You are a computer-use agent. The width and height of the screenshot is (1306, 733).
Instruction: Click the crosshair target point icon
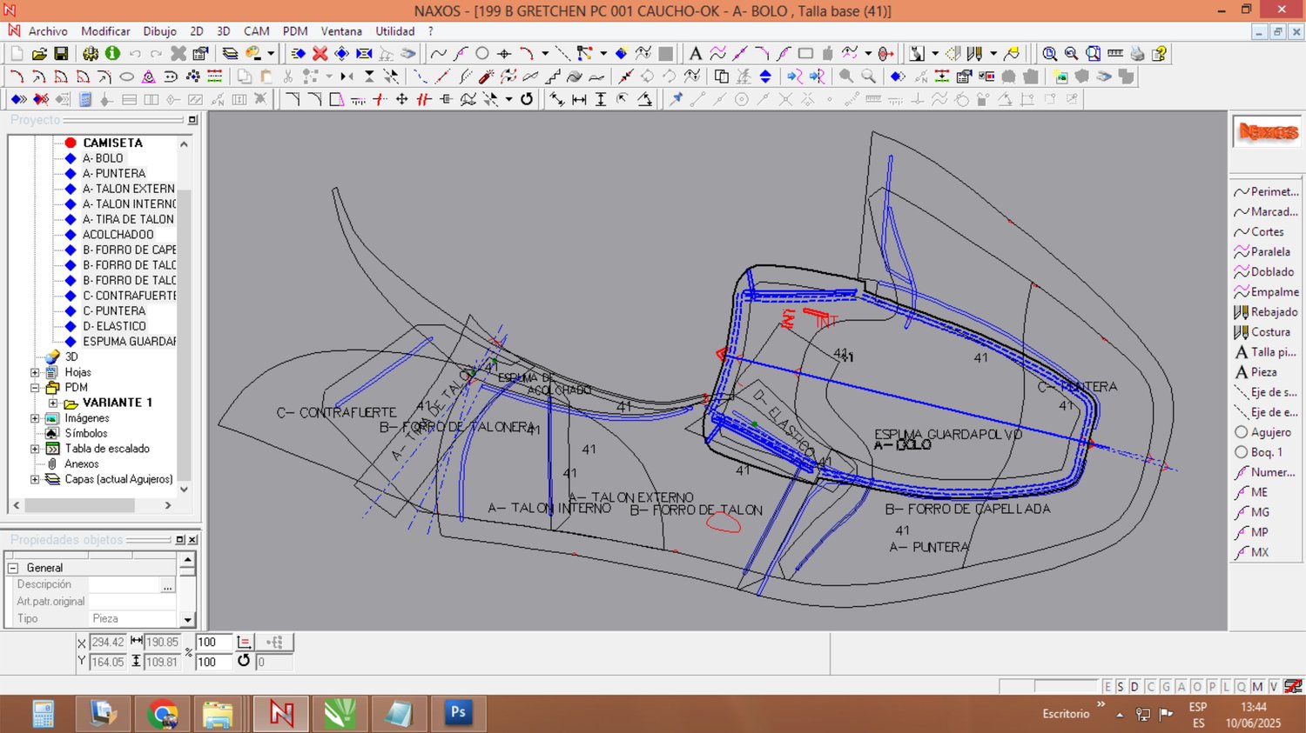tap(504, 54)
